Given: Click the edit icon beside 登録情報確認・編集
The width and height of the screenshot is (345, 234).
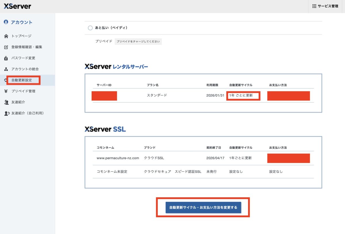Looking at the screenshot, I should click(x=6, y=47).
